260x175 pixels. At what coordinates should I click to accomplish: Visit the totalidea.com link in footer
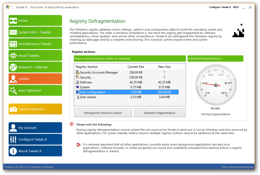pyautogui.click(x=237, y=167)
